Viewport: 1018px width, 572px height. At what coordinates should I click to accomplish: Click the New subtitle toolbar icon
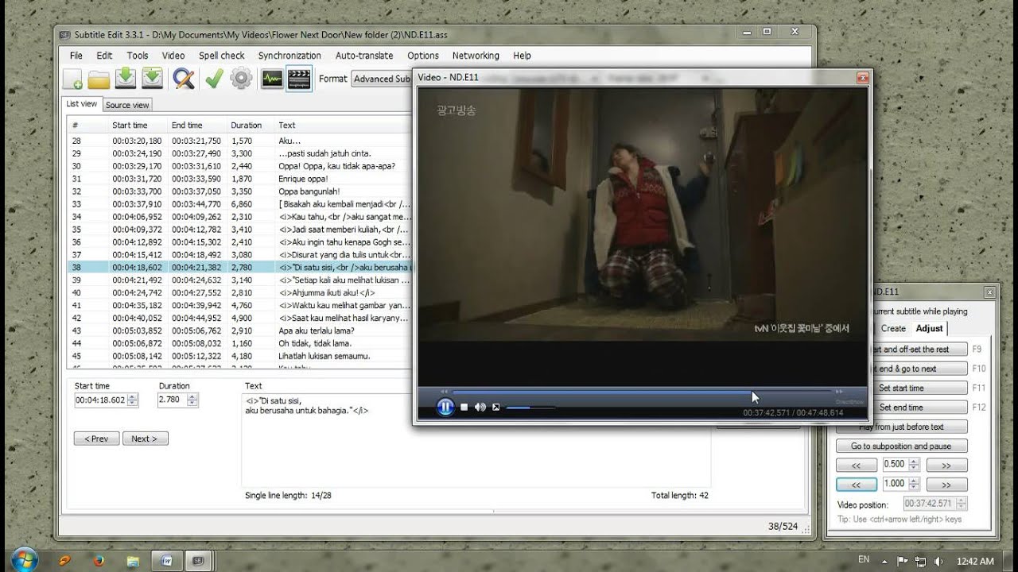tap(72, 79)
